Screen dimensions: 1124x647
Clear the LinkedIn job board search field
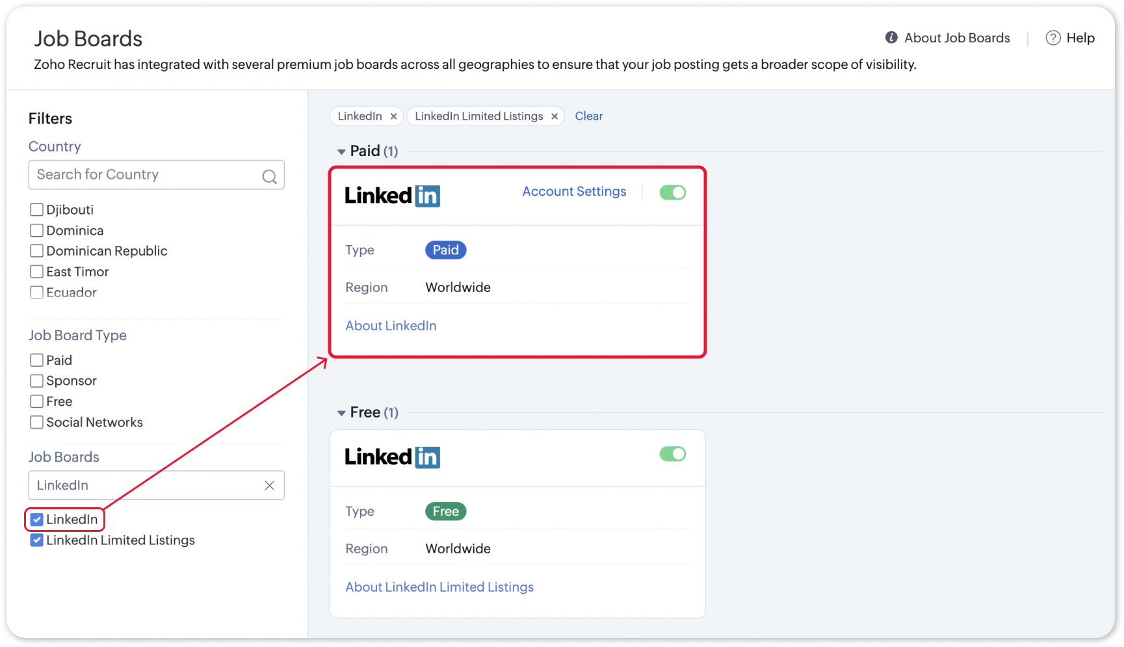[269, 486]
